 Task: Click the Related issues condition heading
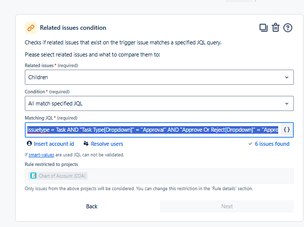tap(73, 28)
